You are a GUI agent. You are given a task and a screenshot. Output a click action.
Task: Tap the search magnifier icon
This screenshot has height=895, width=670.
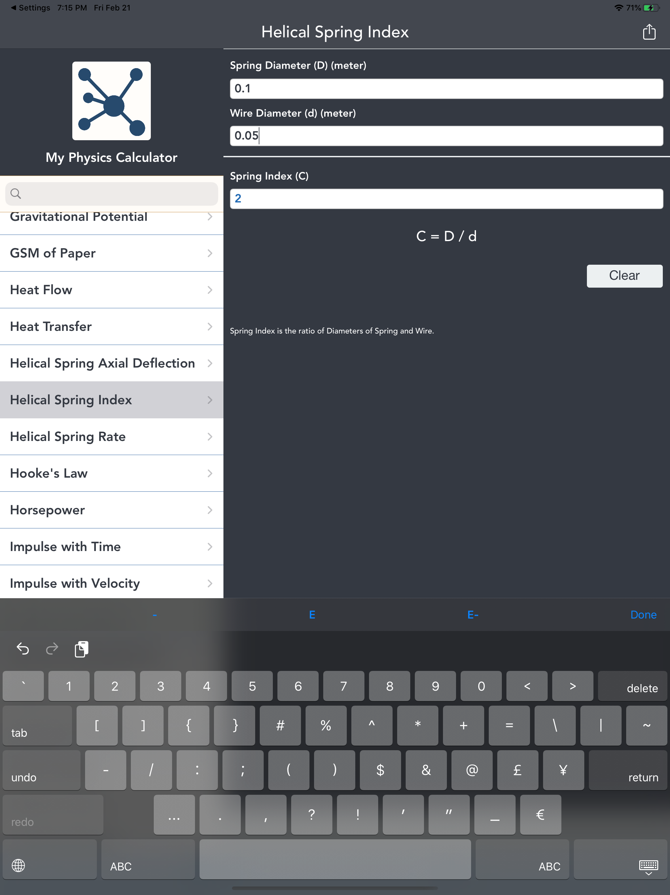pyautogui.click(x=16, y=193)
